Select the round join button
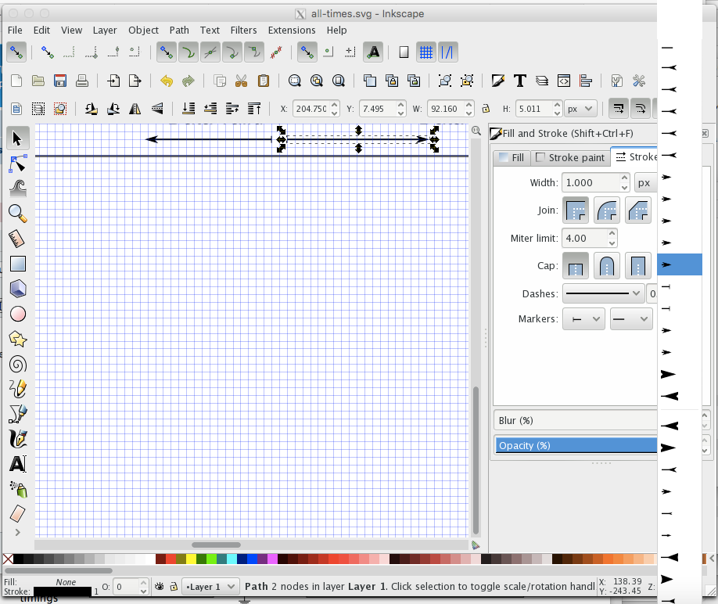Screen dimensions: 718x604 [x=607, y=210]
